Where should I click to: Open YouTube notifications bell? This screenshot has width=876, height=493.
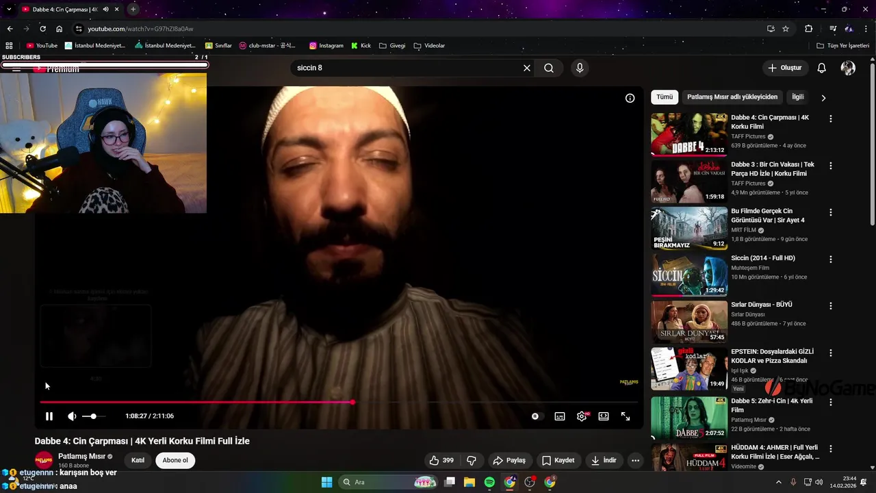pyautogui.click(x=822, y=68)
